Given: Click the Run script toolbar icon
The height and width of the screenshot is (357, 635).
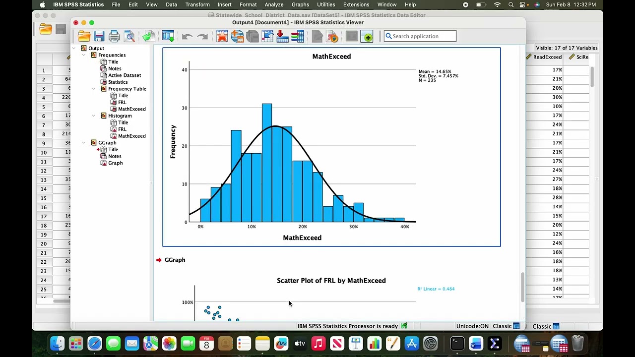Looking at the screenshot, I should (332, 36).
